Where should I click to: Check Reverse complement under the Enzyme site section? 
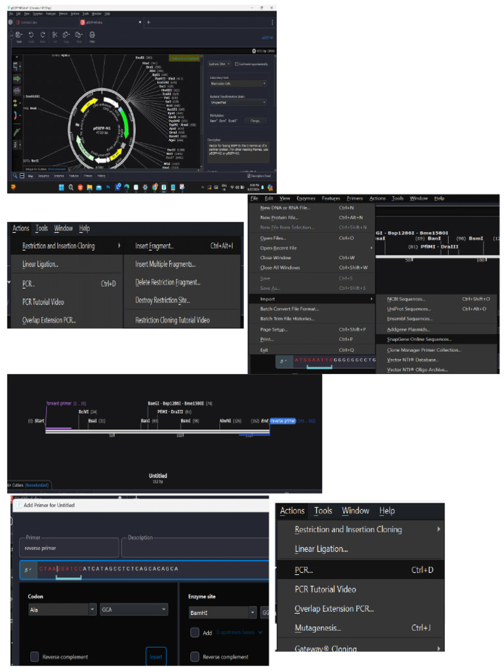194,656
